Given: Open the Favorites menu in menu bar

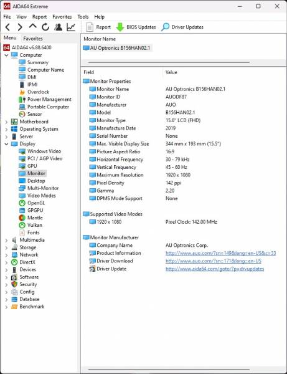Looking at the screenshot, I should [x=62, y=17].
